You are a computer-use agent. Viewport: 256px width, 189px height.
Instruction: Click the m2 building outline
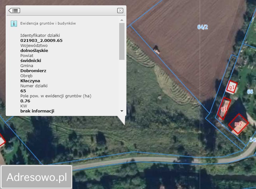tap(238, 124)
